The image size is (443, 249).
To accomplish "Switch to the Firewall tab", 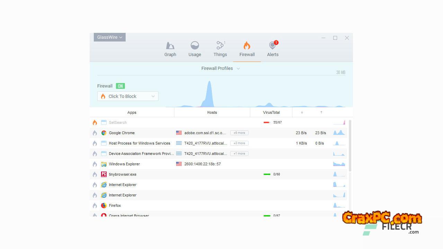I will point(247,49).
